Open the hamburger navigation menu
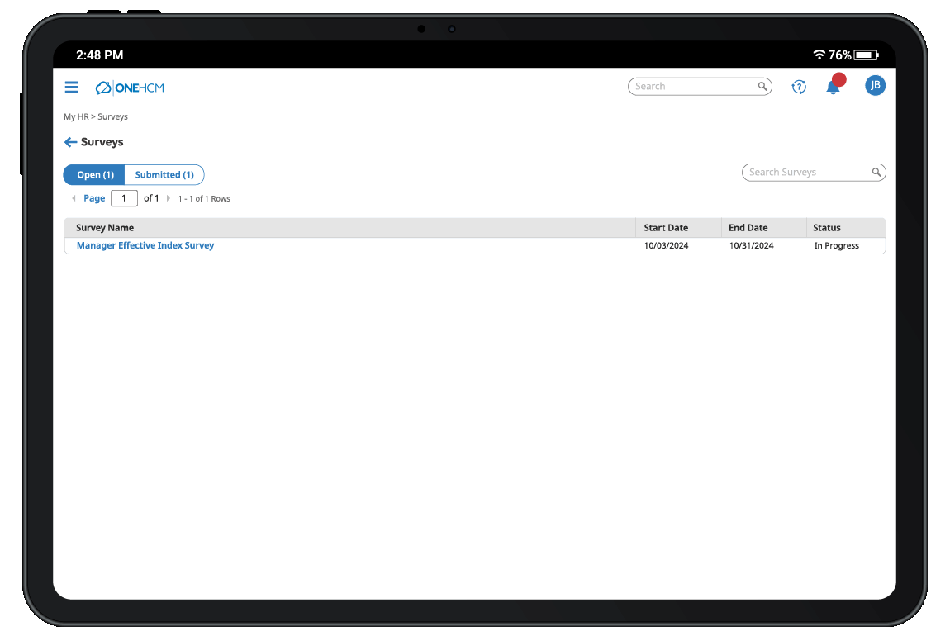Screen dimensions: 950x636 (x=71, y=87)
